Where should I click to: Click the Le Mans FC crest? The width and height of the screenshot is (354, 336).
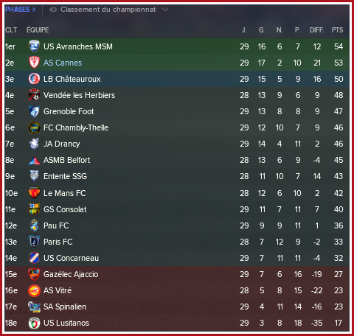click(x=34, y=193)
